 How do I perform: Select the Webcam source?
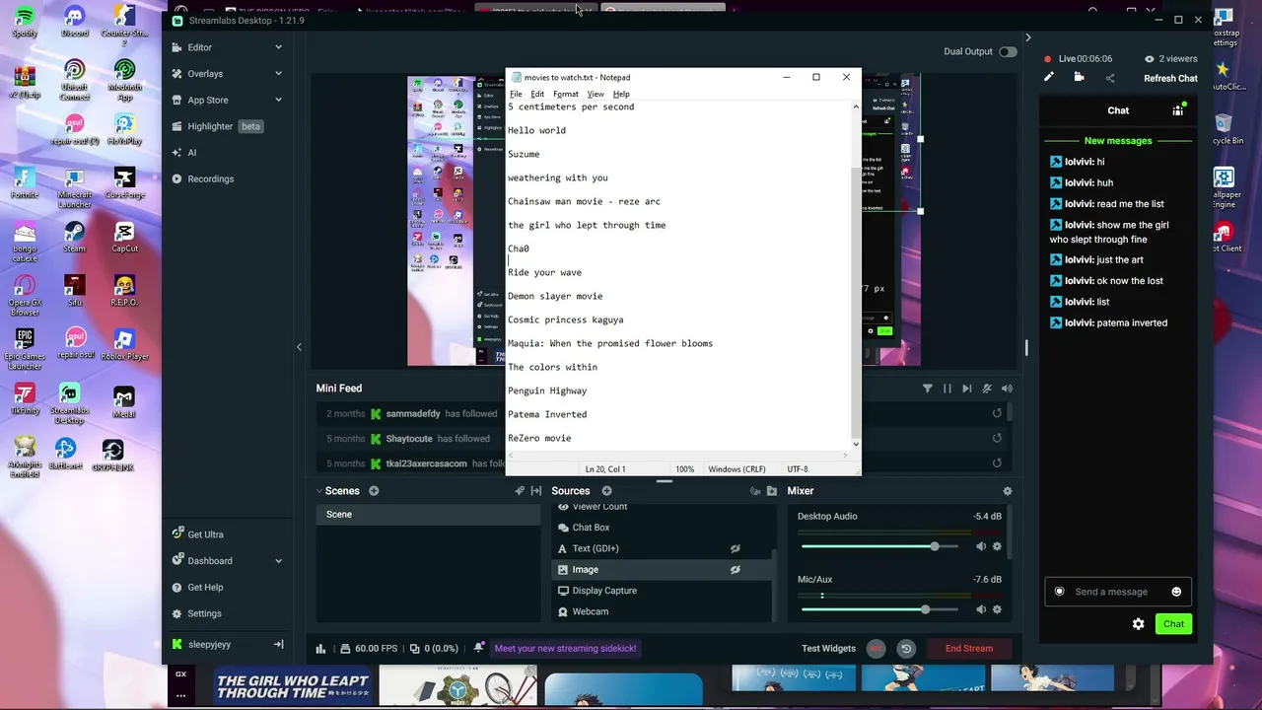click(661, 611)
